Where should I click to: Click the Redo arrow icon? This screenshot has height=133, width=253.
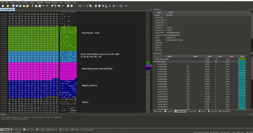[47, 6]
